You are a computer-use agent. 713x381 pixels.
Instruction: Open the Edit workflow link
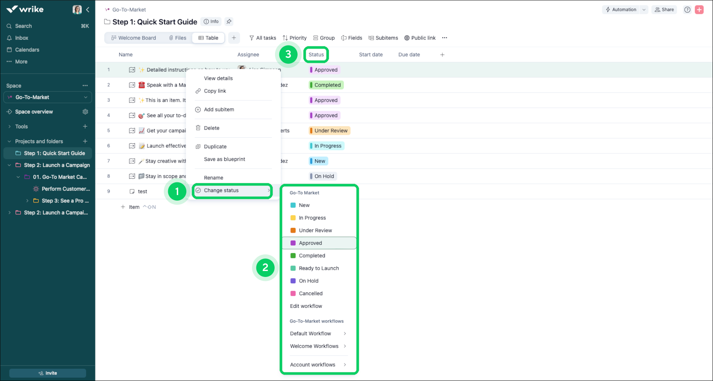tap(306, 306)
